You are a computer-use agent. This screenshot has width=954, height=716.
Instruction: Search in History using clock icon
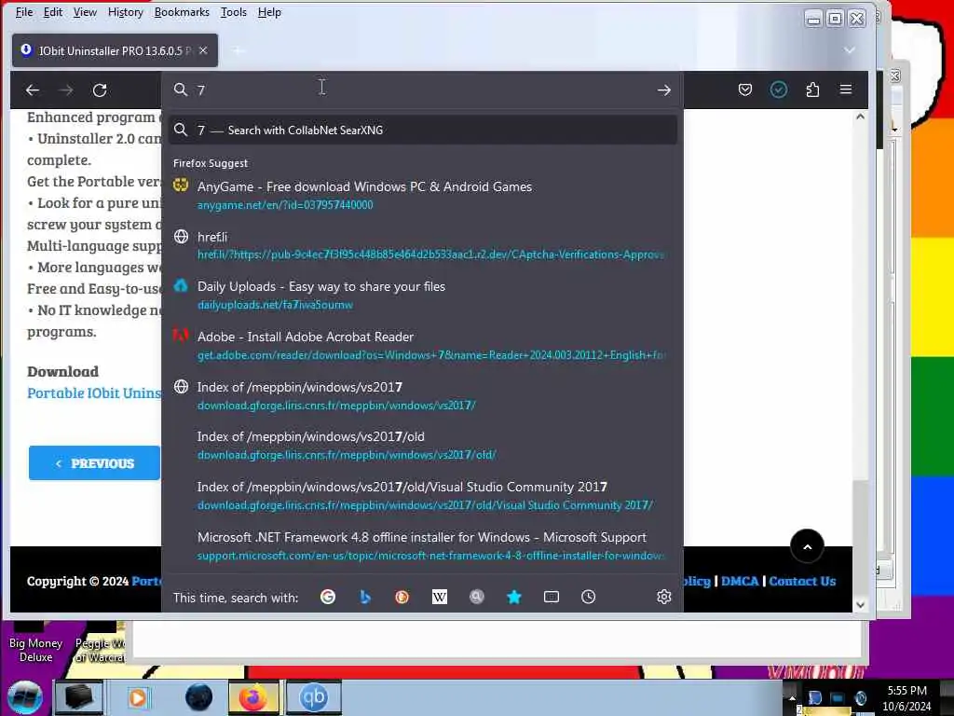click(x=589, y=598)
